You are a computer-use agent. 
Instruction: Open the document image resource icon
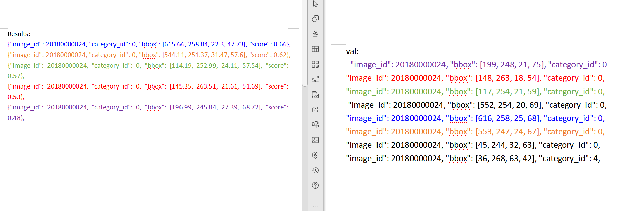tap(315, 95)
